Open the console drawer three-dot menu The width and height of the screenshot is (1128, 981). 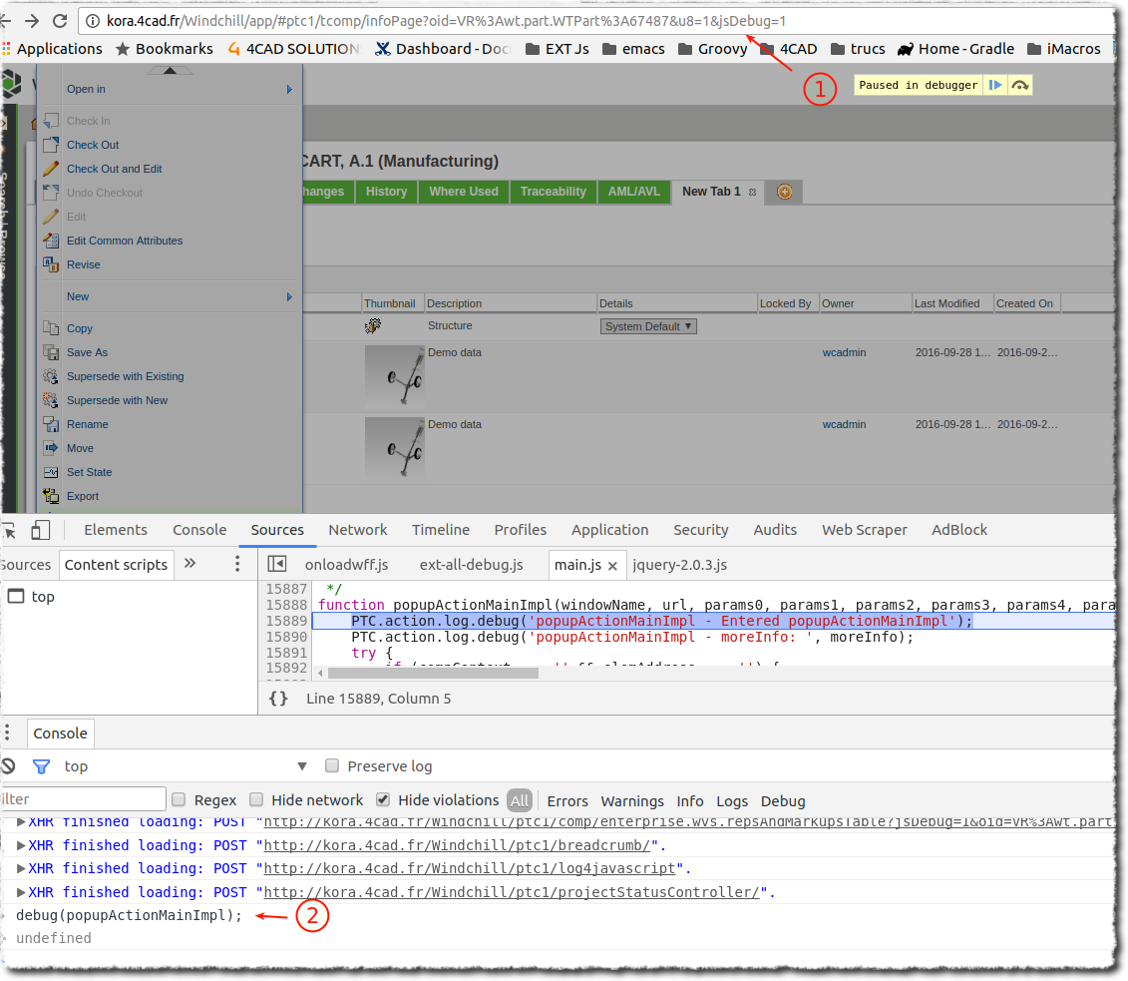tap(7, 734)
